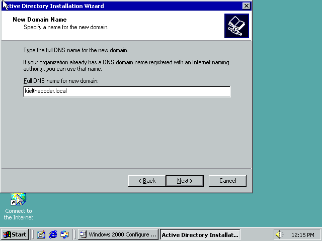Click the Windows logo on Start button
322x241 pixels.
7,234
